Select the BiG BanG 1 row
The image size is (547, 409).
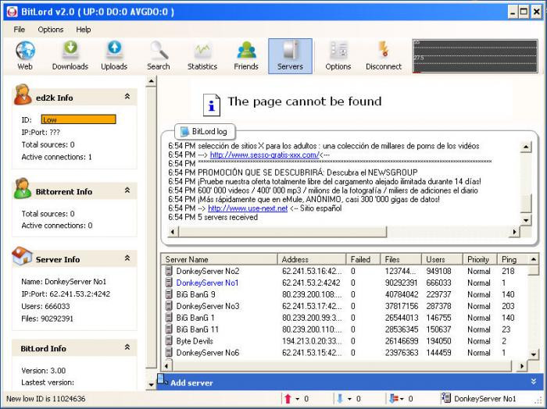345,318
